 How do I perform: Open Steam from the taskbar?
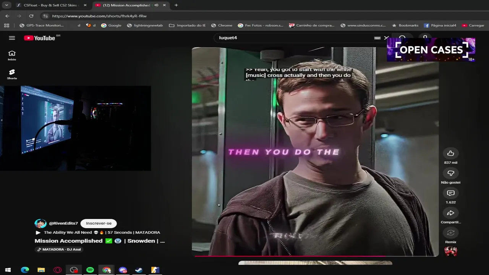coord(139,270)
